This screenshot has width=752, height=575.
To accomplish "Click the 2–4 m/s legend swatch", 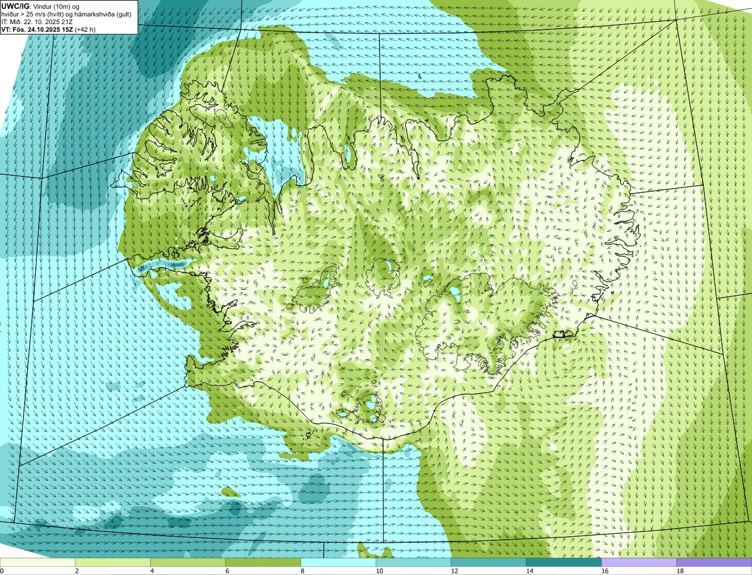I will (x=113, y=562).
